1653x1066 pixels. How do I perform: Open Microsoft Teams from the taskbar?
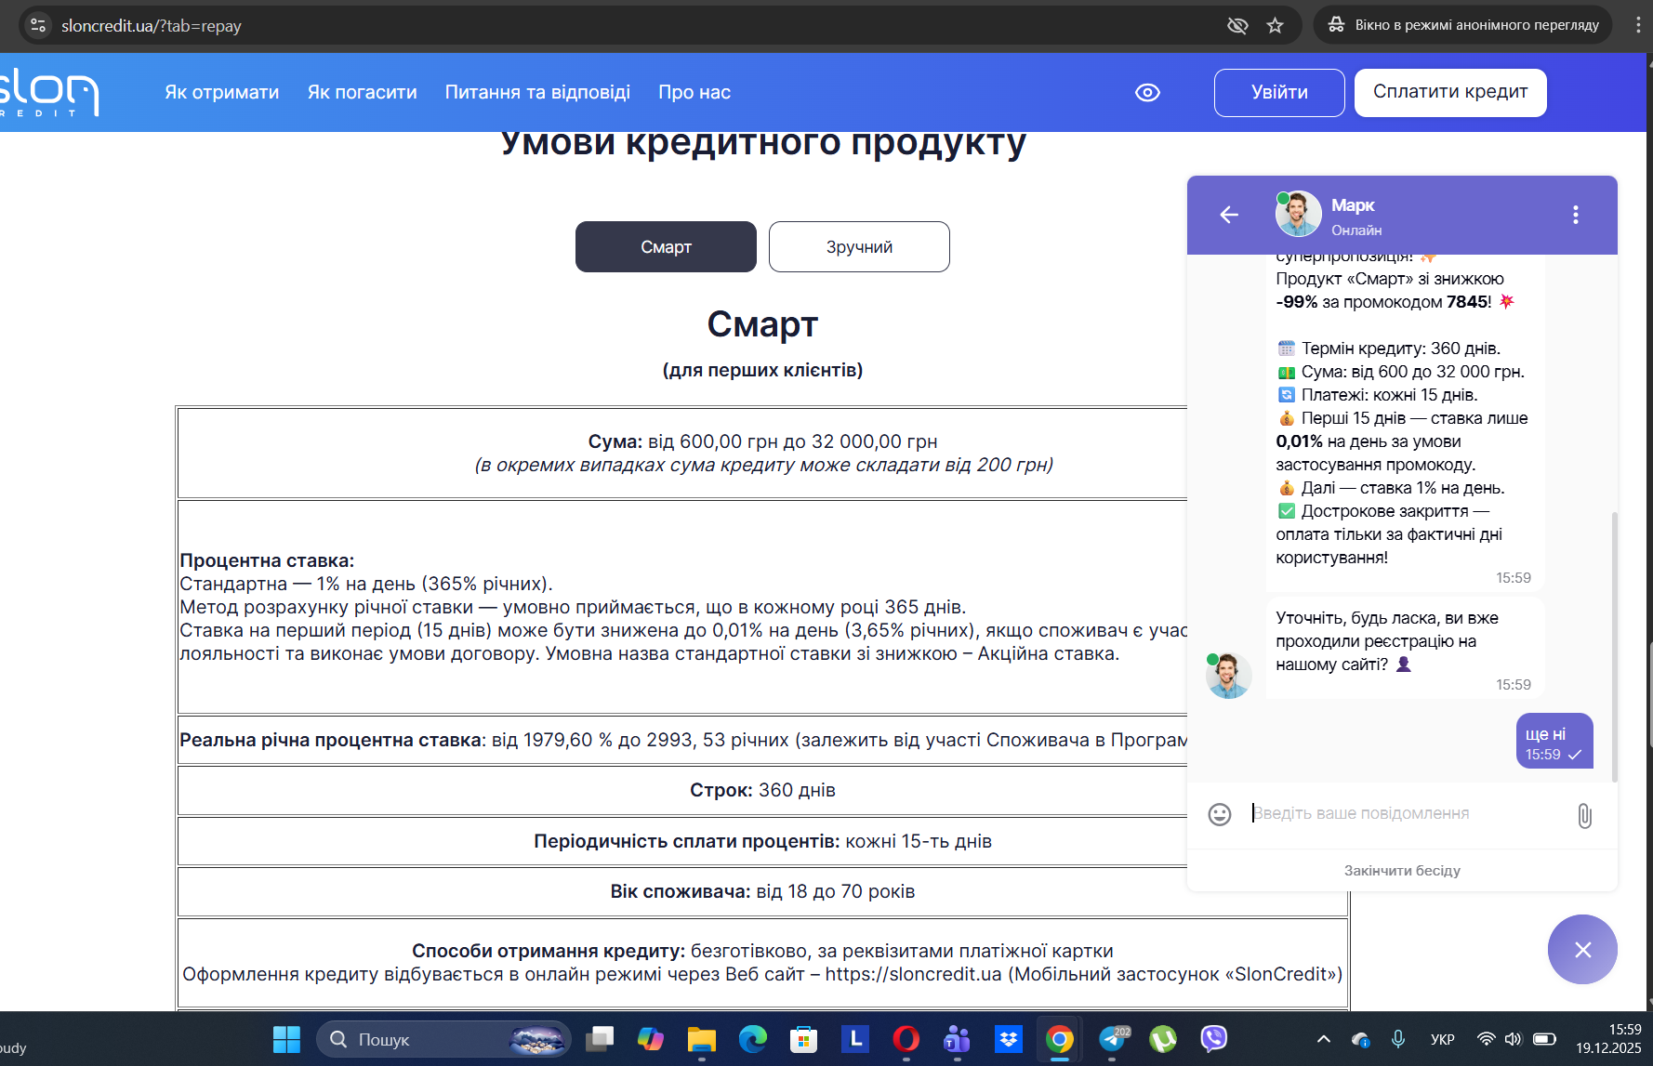tap(958, 1039)
